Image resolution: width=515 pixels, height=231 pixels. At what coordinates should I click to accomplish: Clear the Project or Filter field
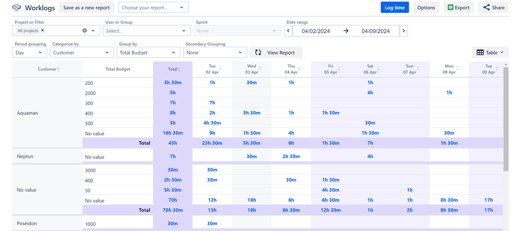85,30
